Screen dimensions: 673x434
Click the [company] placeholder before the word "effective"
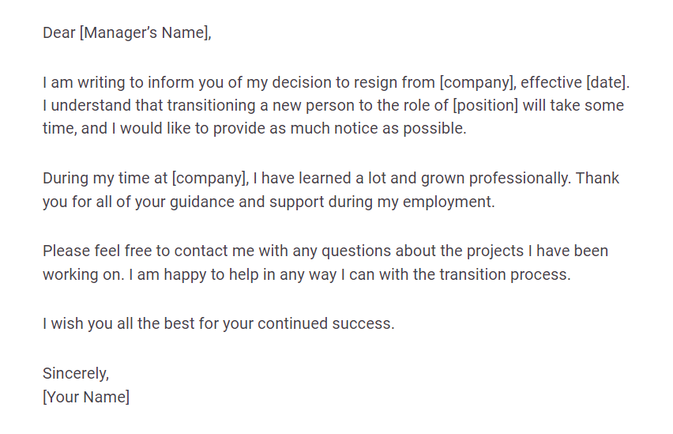pos(476,82)
